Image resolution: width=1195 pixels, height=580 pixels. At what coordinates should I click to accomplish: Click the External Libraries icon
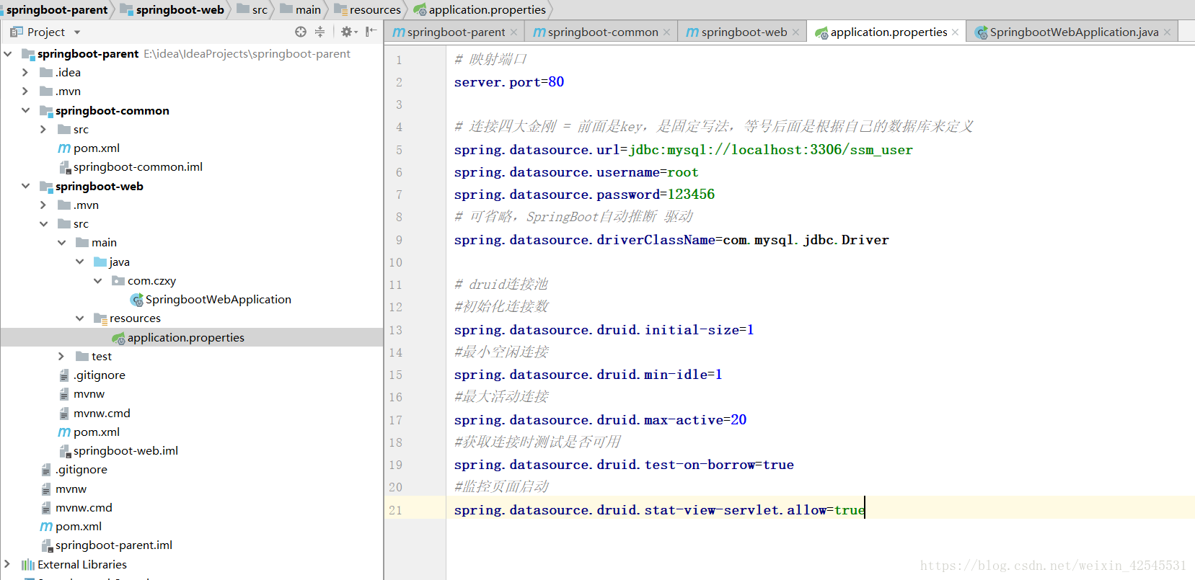[28, 564]
